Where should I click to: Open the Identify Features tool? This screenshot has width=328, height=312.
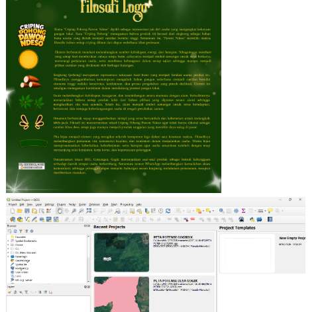point(221,211)
